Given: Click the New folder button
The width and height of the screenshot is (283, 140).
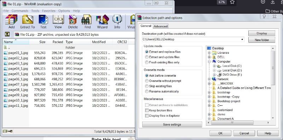Looking at the screenshot, I should coord(262,40).
